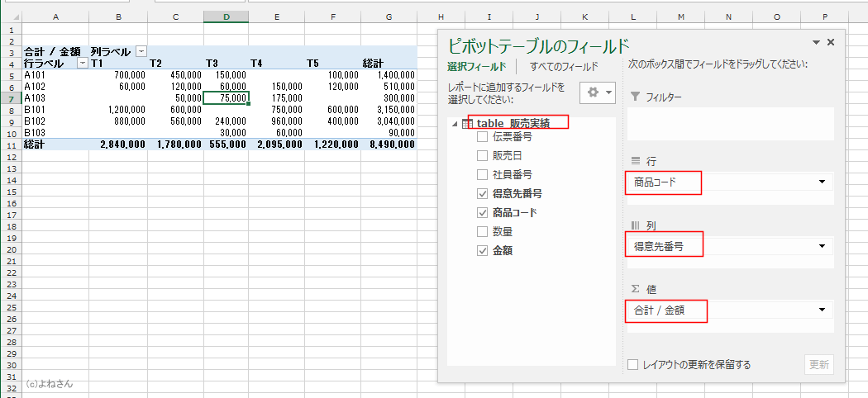
Task: Click the empty フィルター drop area box
Action: pos(729,123)
